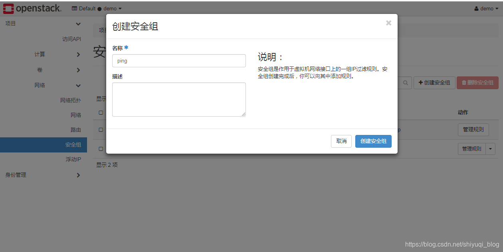Check the first security group row checkbox
The image size is (503, 252).
coord(101,129)
